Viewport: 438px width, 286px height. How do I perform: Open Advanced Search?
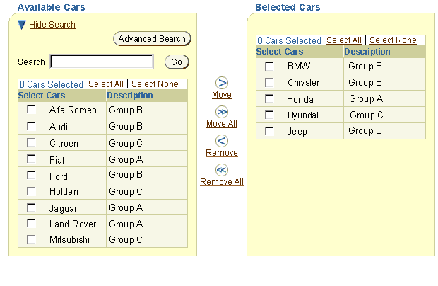152,39
